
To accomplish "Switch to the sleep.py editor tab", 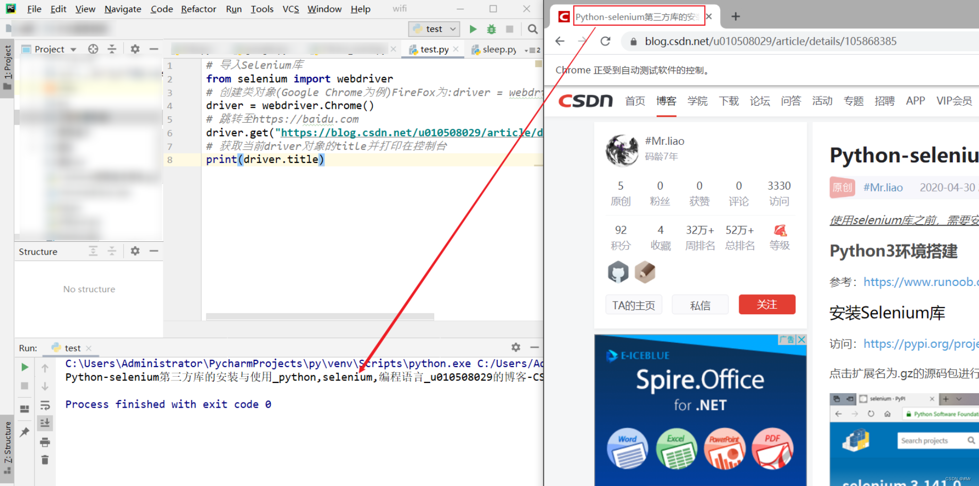I will click(x=494, y=49).
